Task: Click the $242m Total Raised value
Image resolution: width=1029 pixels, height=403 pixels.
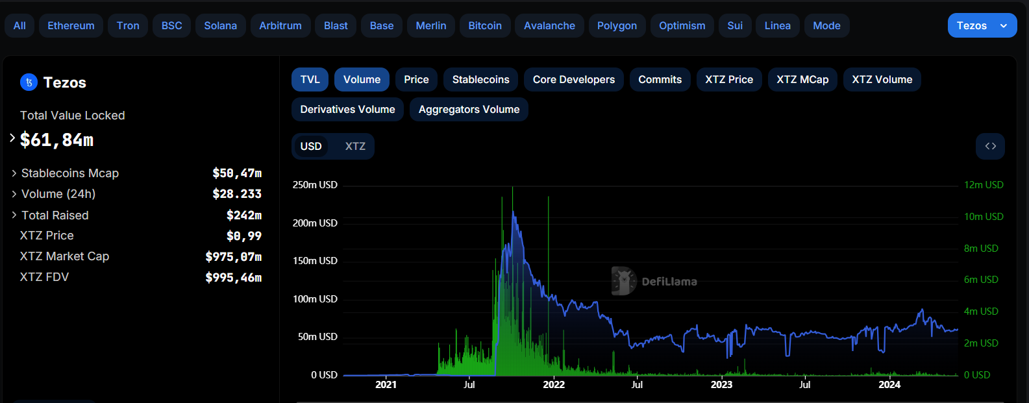Action: (x=244, y=215)
